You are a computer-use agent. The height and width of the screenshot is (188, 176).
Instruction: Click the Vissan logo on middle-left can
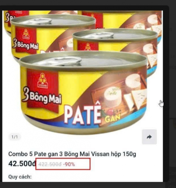26,34
